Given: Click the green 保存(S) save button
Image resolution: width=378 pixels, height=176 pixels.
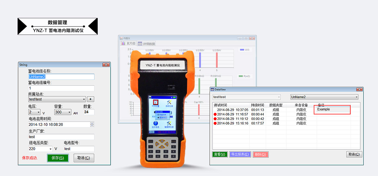Looking at the screenshot, I should [58, 158].
